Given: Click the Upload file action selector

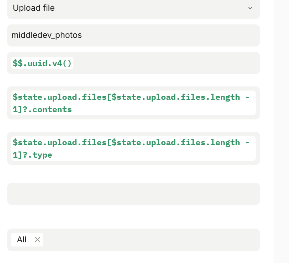Looking at the screenshot, I should point(133,8).
